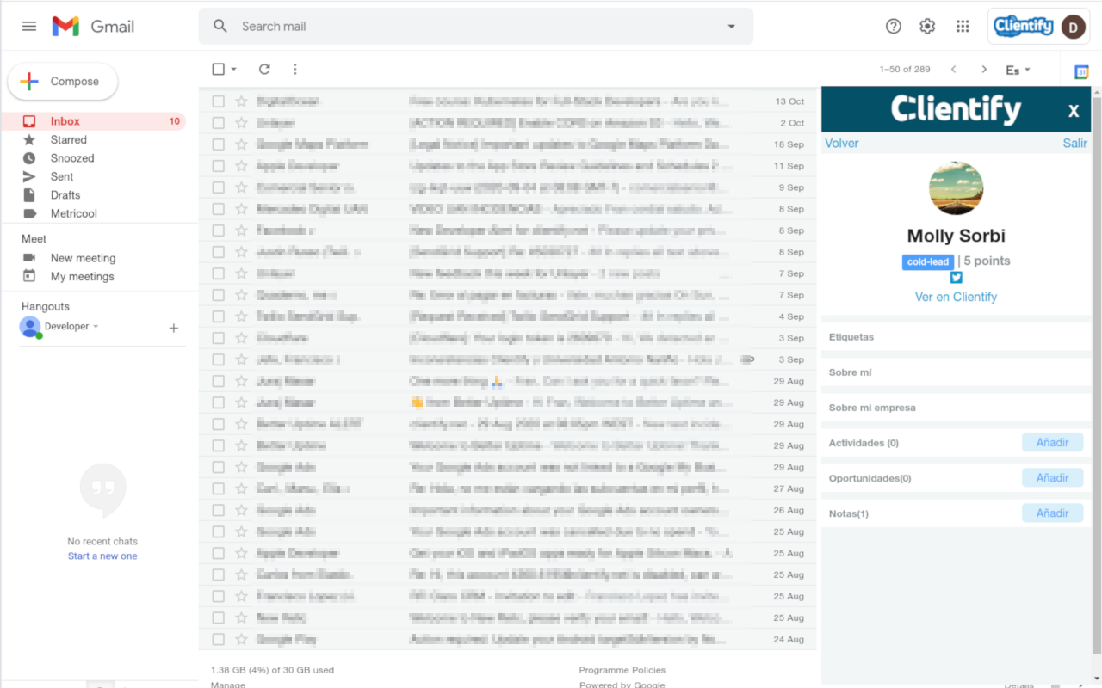Star the 26 Aug email
This screenshot has width=1102, height=688.
241,510
